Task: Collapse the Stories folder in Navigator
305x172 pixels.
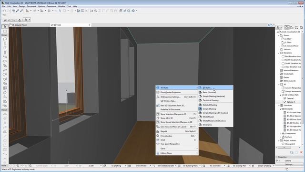Action: coord(279,35)
